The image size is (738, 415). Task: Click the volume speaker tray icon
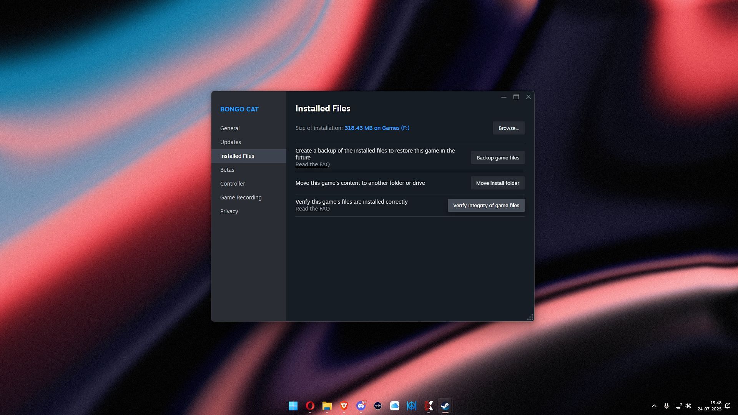click(x=688, y=406)
